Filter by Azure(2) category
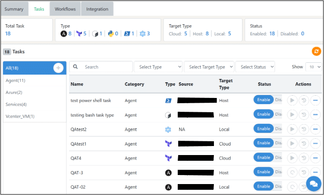This screenshot has width=324, height=195. (x=35, y=92)
